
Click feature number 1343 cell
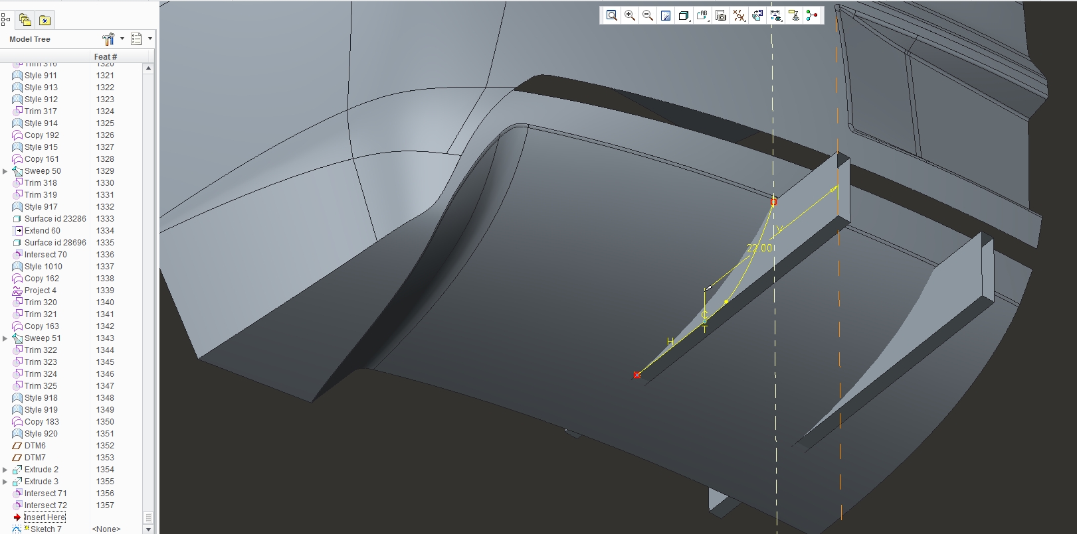point(105,338)
